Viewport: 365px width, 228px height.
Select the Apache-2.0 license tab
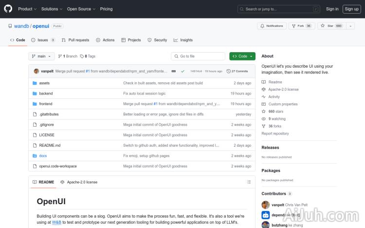[x=79, y=182]
